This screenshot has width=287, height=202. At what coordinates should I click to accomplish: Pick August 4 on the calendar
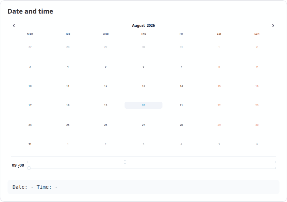68,67
